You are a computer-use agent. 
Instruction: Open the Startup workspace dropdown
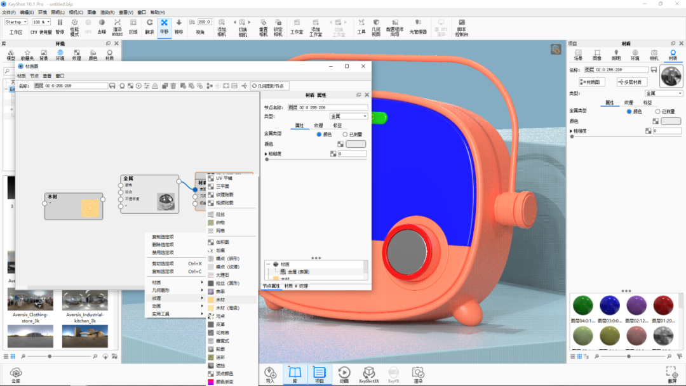click(x=16, y=22)
